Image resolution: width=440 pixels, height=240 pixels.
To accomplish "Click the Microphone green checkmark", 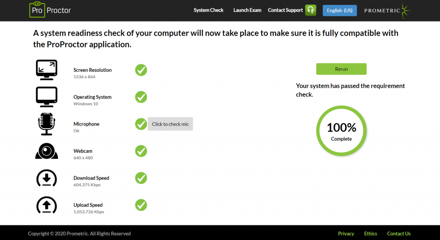I will (141, 124).
